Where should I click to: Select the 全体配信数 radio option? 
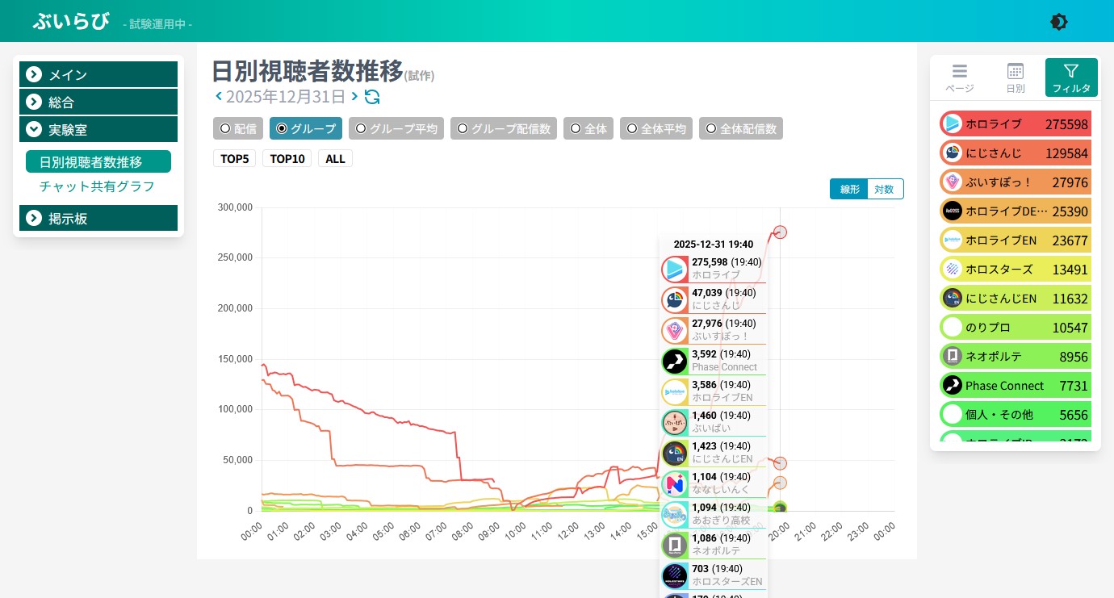740,128
